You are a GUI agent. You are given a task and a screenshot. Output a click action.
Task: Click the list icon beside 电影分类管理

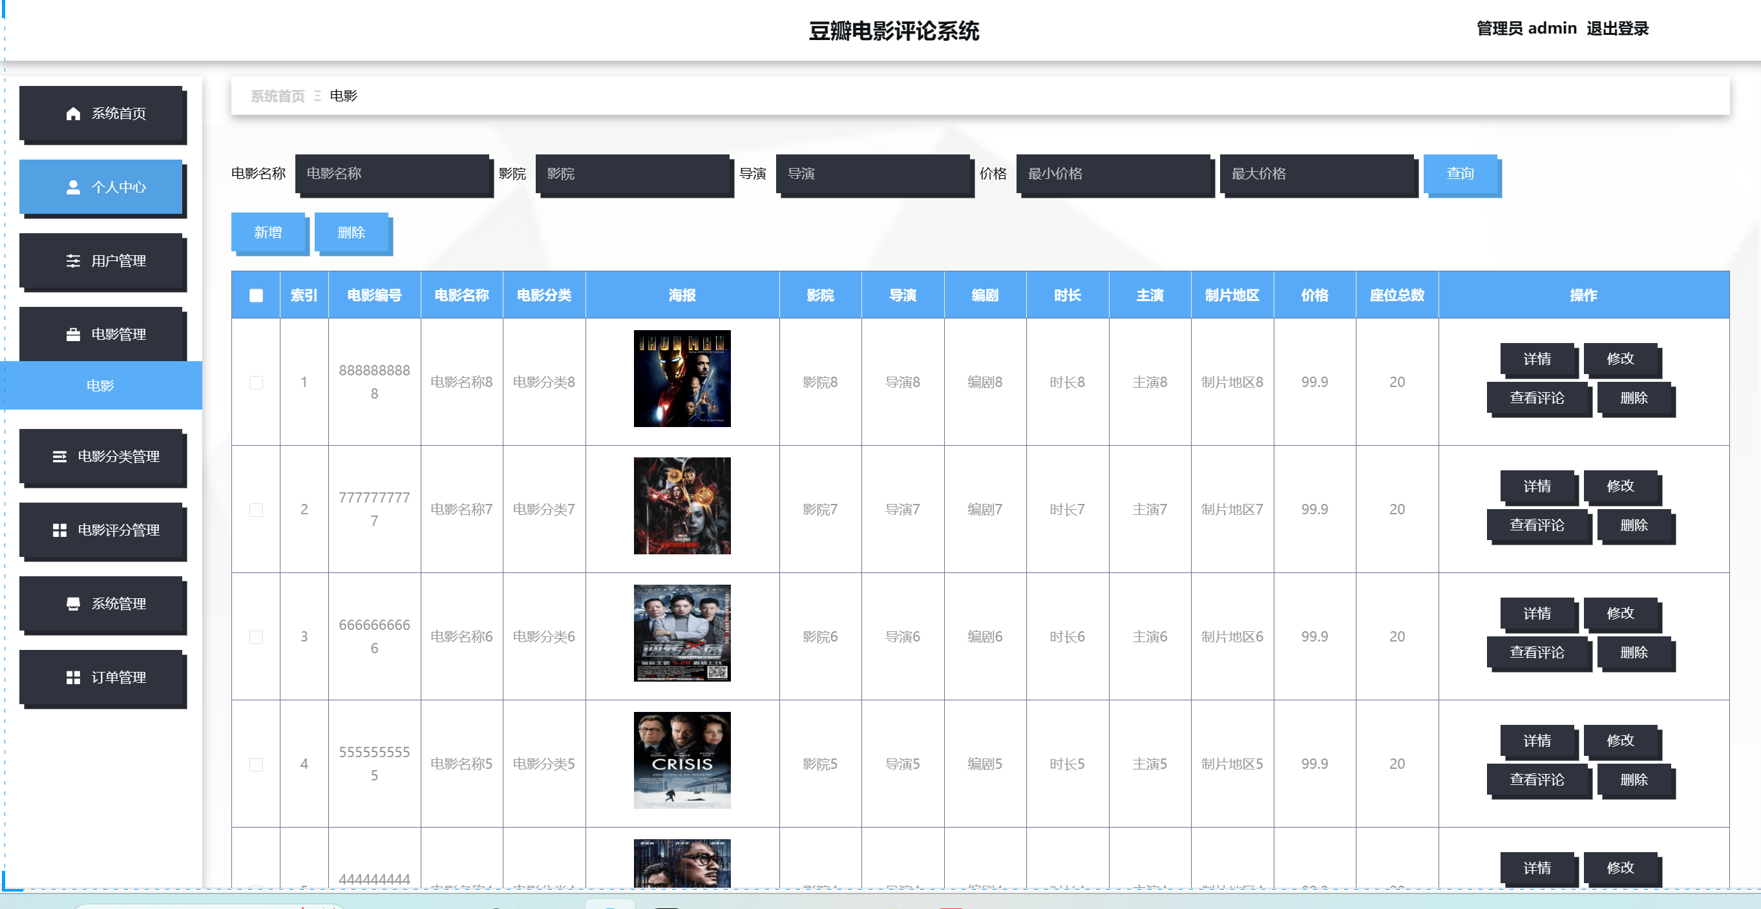click(x=59, y=457)
